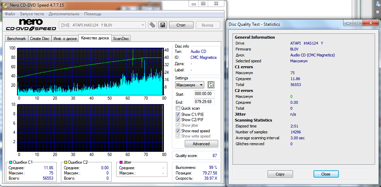Click the Nero CD-DVD Speed logo
The width and height of the screenshot is (381, 187).
pos(31,25)
